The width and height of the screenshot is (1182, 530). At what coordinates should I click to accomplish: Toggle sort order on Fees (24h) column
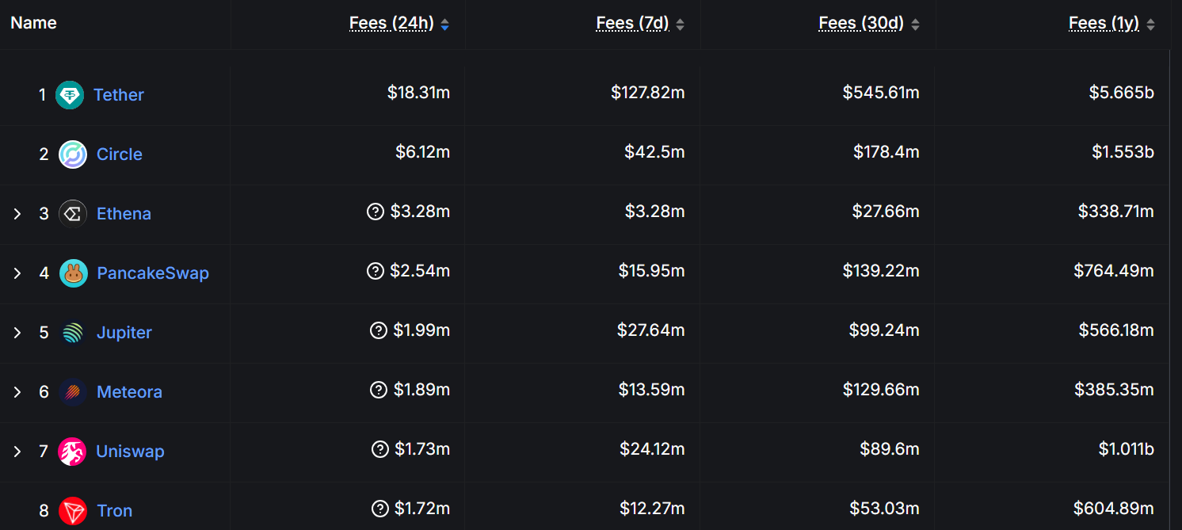tap(444, 24)
